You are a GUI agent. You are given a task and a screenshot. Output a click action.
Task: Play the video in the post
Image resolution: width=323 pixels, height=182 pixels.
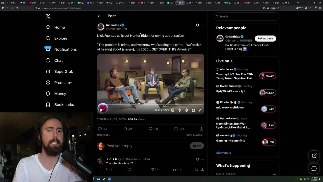tap(101, 110)
